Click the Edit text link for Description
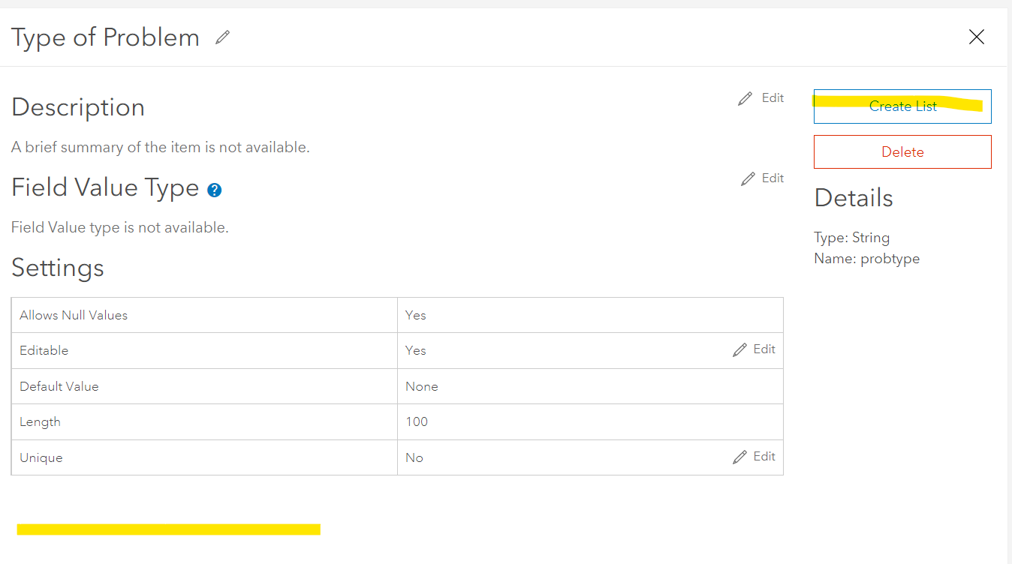1012x564 pixels. [773, 97]
